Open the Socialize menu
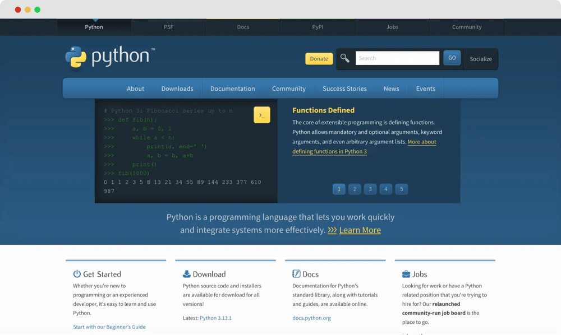This screenshot has height=335, width=561. (480, 59)
